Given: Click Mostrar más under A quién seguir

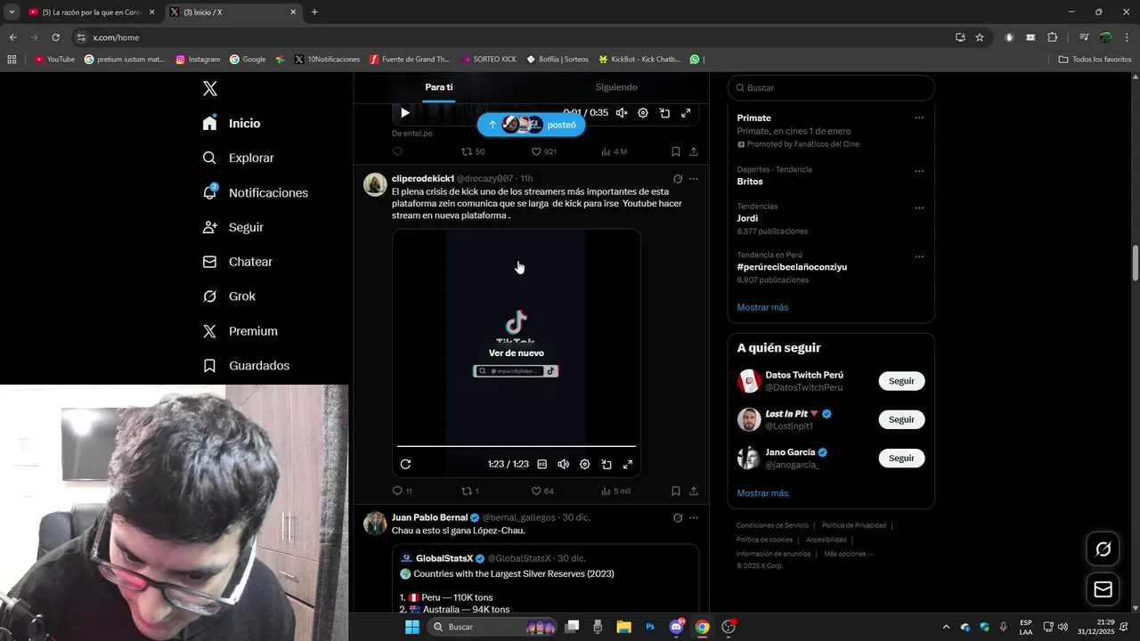Looking at the screenshot, I should (x=762, y=493).
